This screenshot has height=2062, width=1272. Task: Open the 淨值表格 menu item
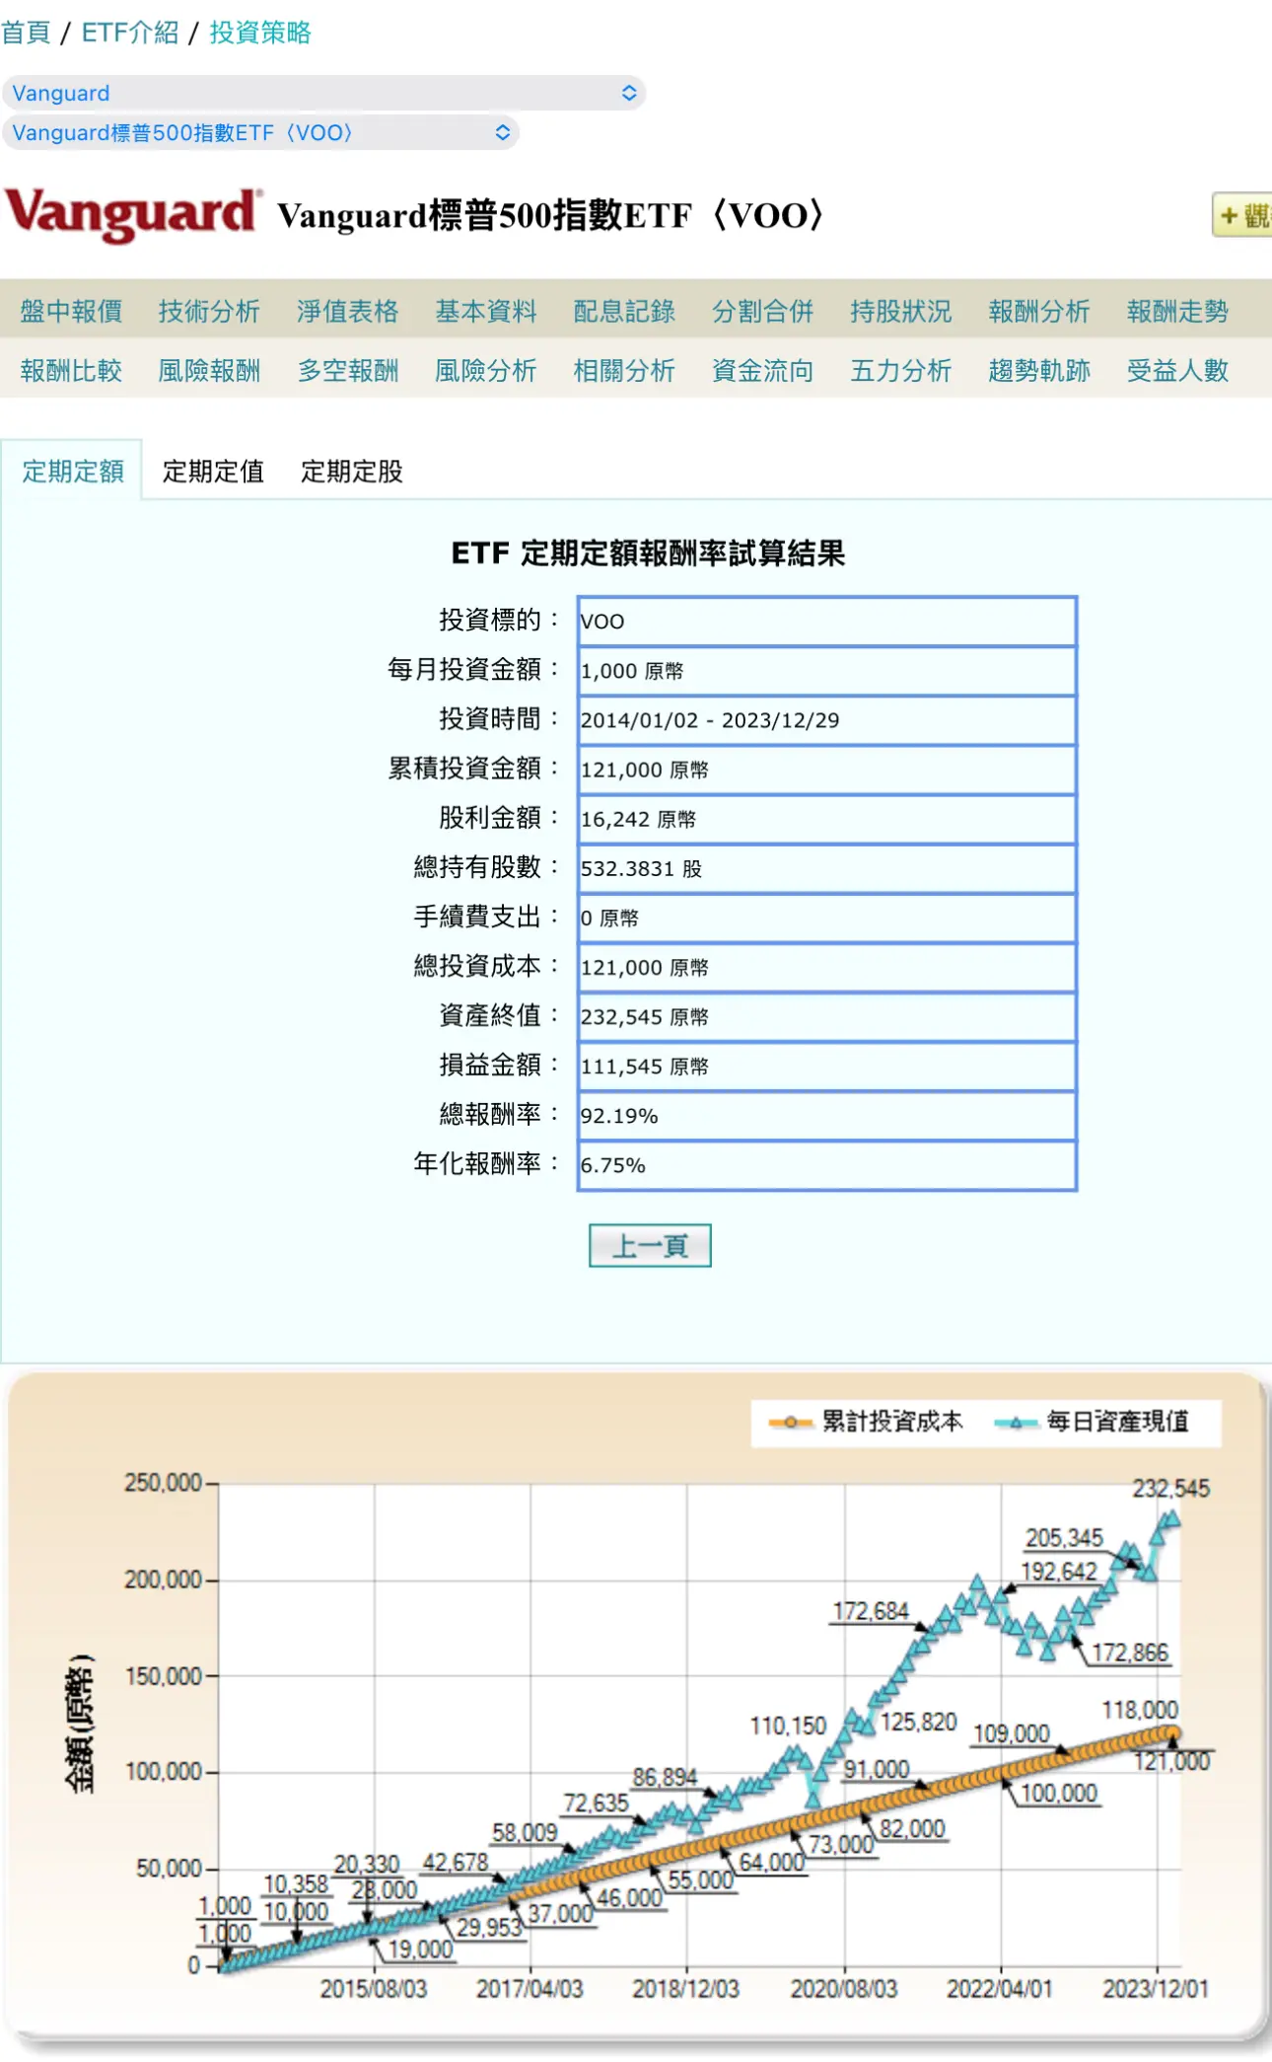coord(348,312)
